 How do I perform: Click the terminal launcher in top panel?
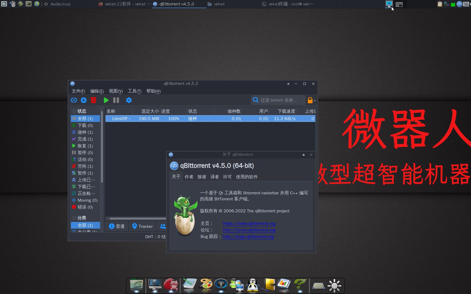(29, 4)
